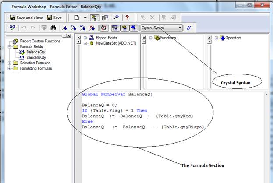Go to the previous bookmark flag icon
Image resolution: width=273 pixels, height=183 pixels.
83,28
